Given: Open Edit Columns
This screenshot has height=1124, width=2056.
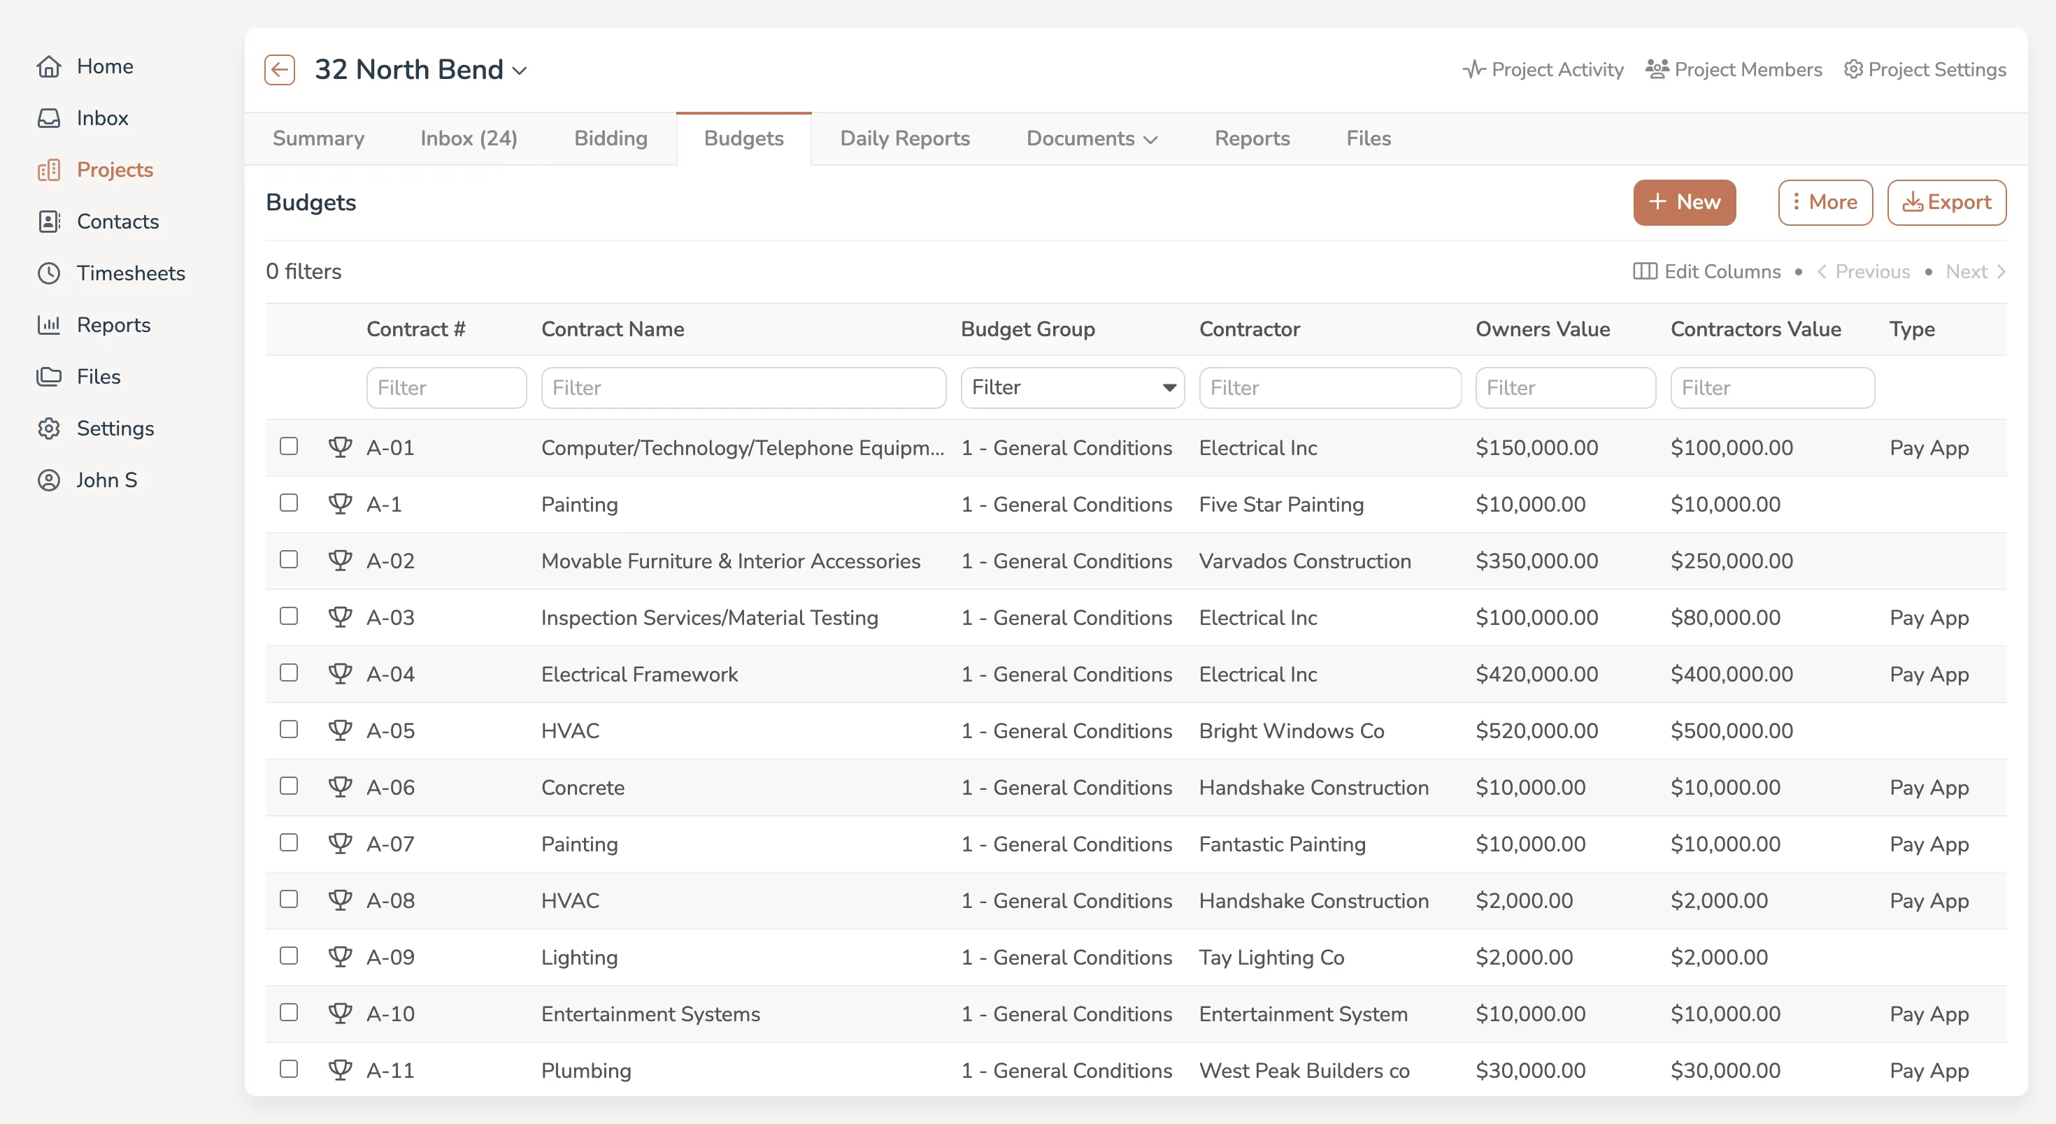Looking at the screenshot, I should (1706, 271).
